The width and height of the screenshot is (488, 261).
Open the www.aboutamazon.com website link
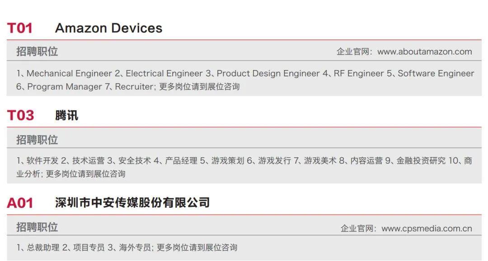424,52
